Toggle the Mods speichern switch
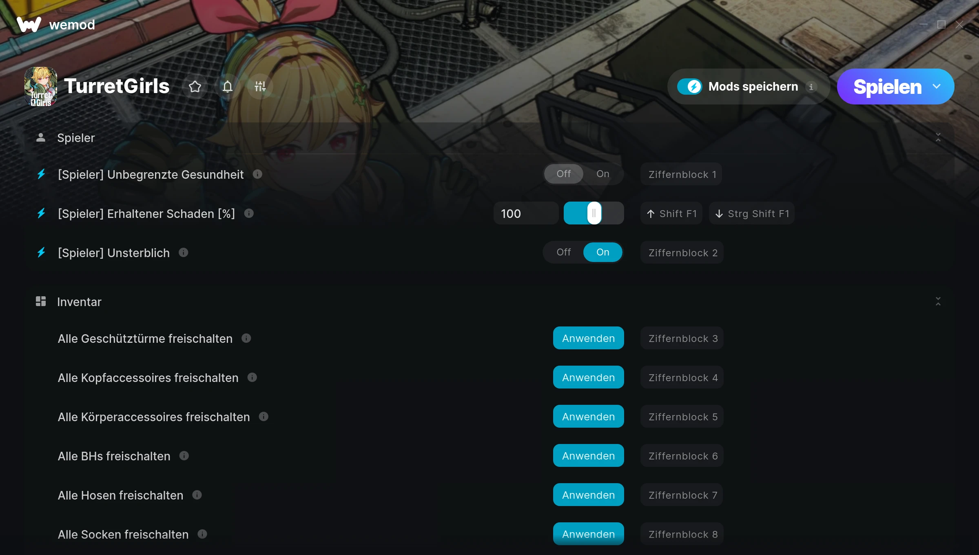Image resolution: width=979 pixels, height=555 pixels. [689, 87]
